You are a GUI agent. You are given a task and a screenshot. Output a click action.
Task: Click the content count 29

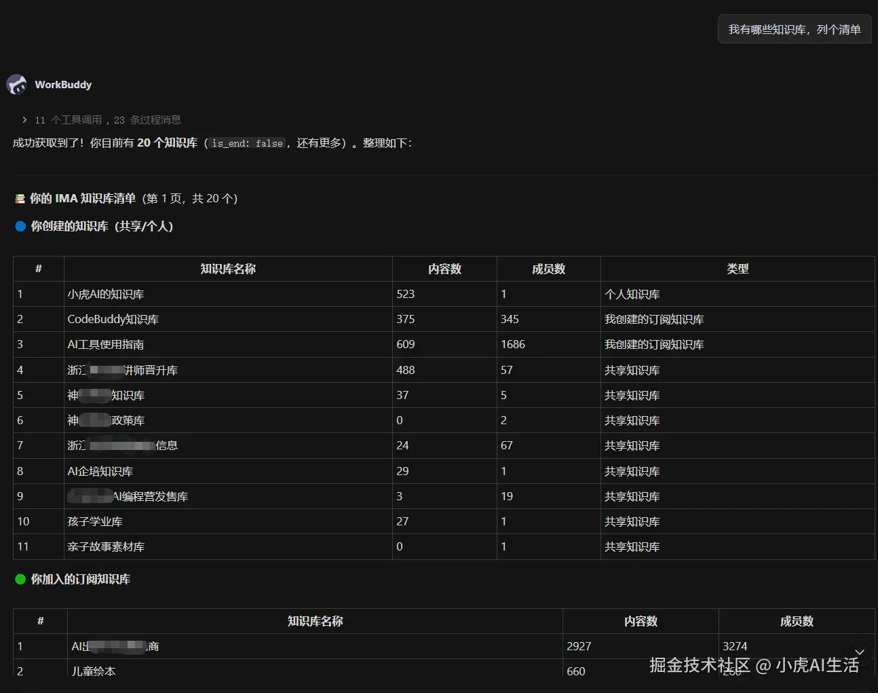click(403, 472)
